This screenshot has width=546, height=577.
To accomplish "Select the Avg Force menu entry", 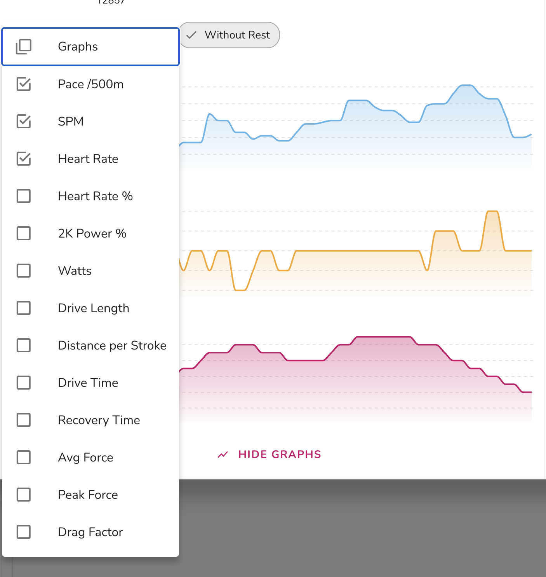I will (90, 457).
